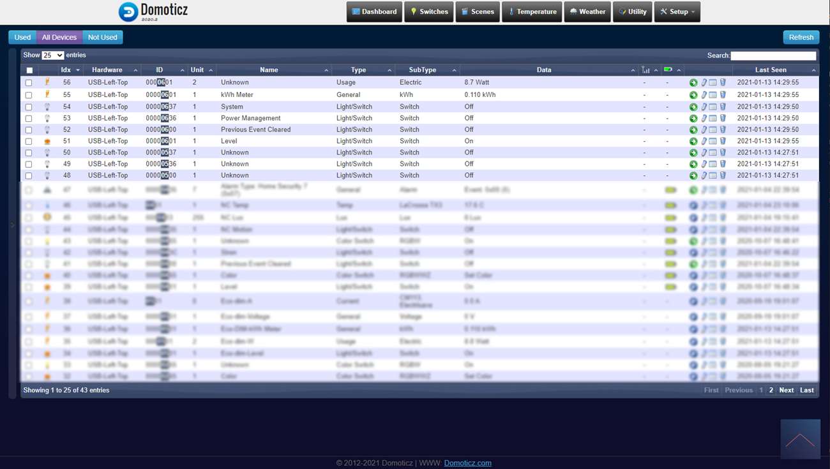Click the Domoticz logo icon
This screenshot has width=830, height=469.
128,11
